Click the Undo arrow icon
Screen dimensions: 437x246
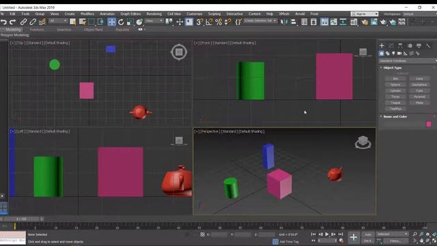3,22
